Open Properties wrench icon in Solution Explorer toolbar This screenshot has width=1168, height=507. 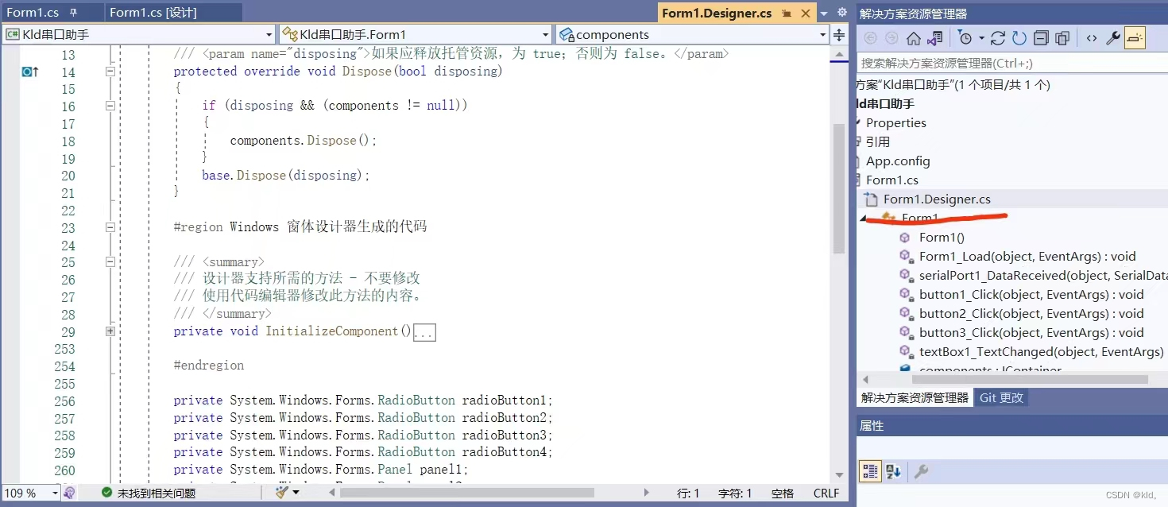[1113, 38]
